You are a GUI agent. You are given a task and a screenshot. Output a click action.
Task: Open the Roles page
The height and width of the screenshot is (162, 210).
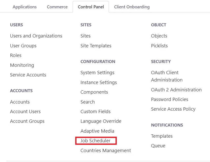pyautogui.click(x=15, y=55)
